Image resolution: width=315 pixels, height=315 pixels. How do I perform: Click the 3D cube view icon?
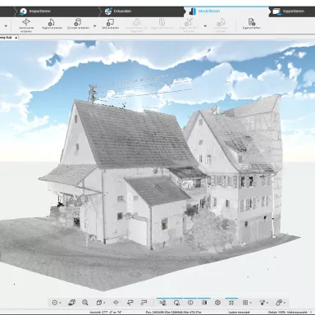[217, 303]
